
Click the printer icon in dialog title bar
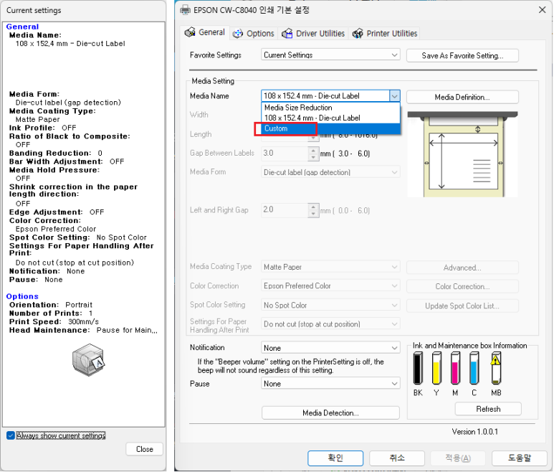(x=185, y=10)
